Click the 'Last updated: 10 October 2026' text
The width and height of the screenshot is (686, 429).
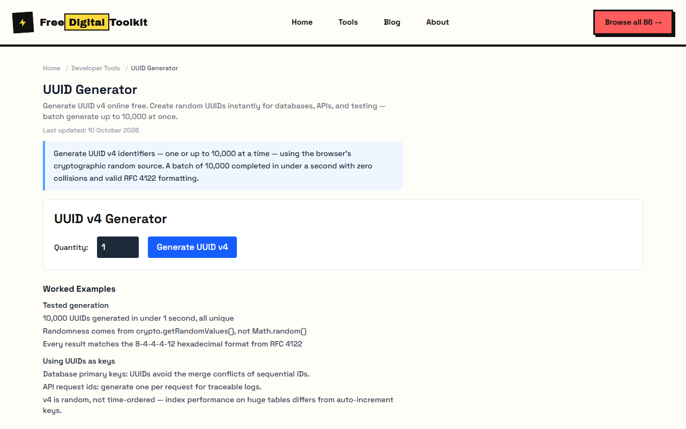[x=91, y=130]
